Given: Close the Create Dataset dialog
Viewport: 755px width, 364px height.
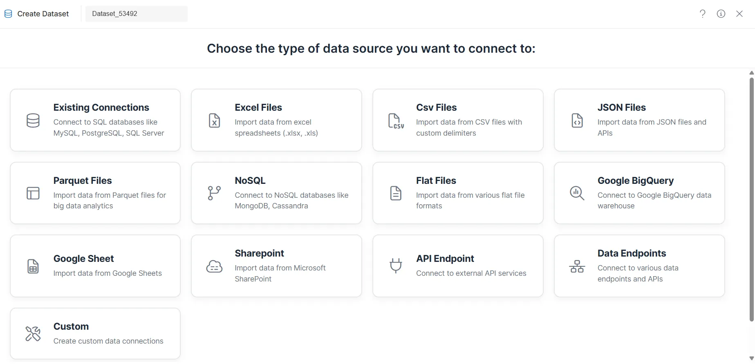Looking at the screenshot, I should (x=739, y=14).
